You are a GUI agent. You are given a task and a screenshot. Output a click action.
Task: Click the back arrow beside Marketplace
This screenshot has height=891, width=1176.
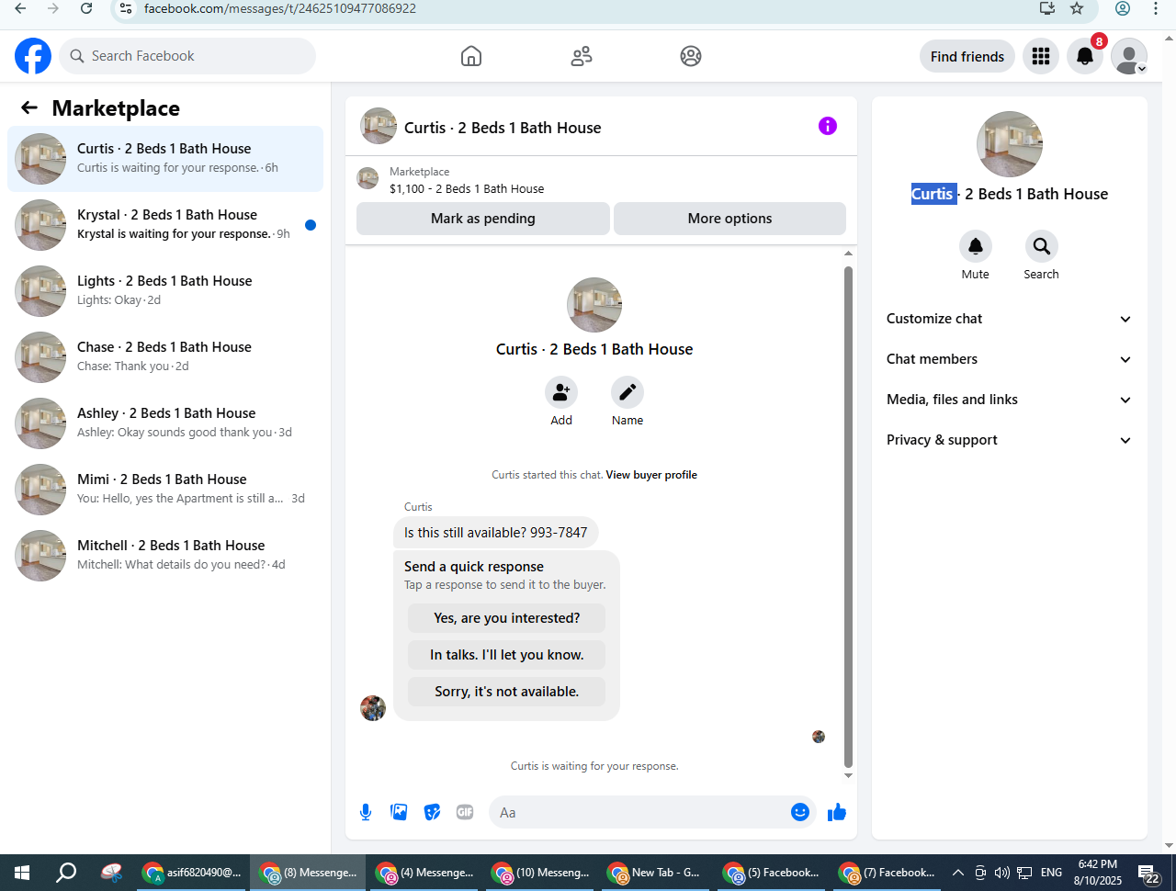[29, 108]
